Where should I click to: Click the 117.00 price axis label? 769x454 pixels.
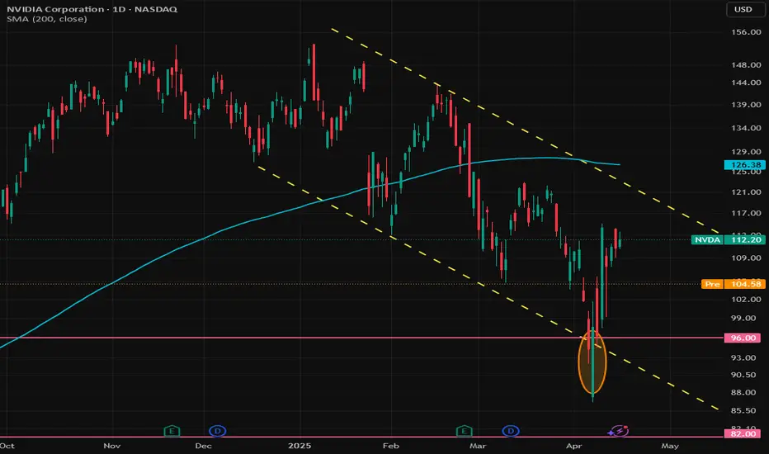coord(746,213)
